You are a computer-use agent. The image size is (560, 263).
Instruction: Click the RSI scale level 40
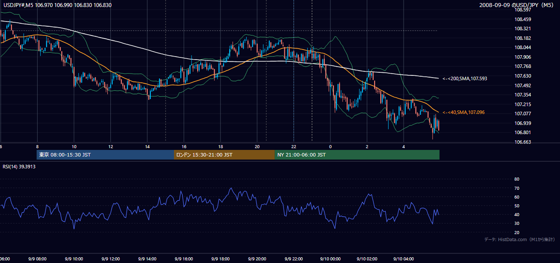(x=517, y=214)
